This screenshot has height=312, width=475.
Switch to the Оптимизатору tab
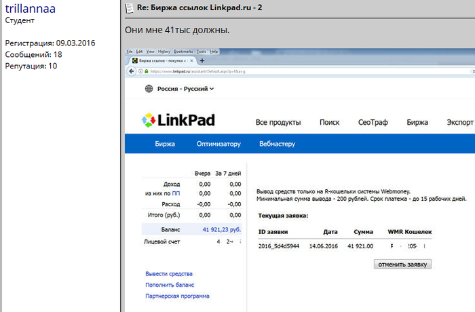(218, 144)
